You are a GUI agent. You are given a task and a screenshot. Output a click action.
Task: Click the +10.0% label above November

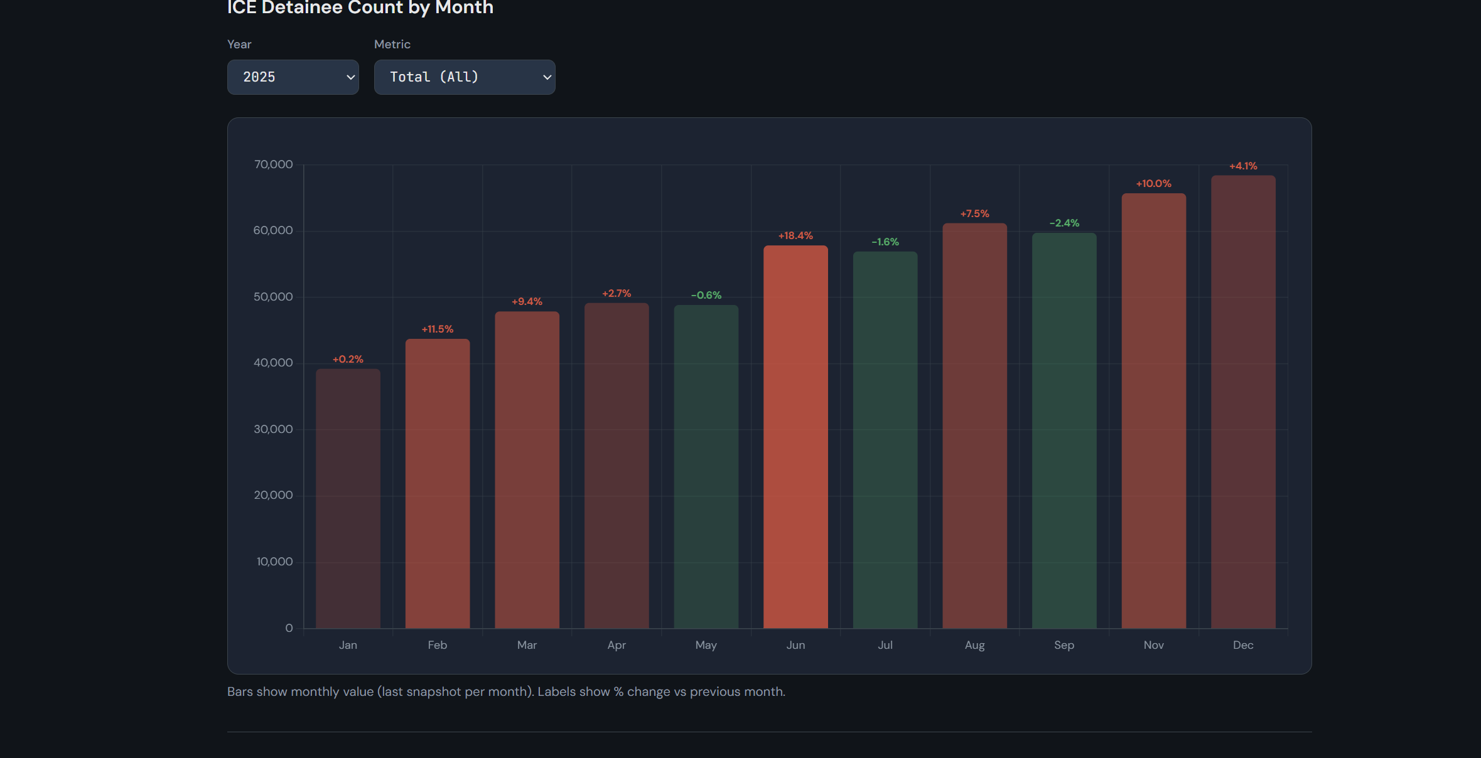(1153, 184)
